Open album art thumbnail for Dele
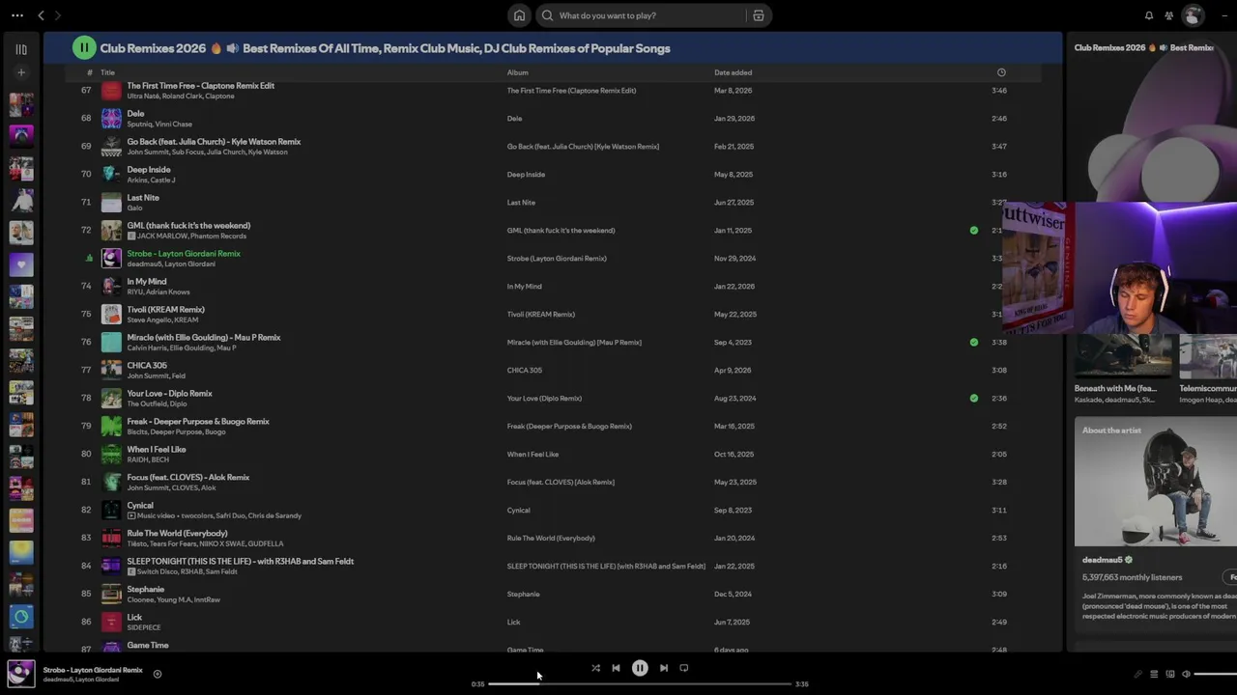The image size is (1237, 695). point(111,119)
